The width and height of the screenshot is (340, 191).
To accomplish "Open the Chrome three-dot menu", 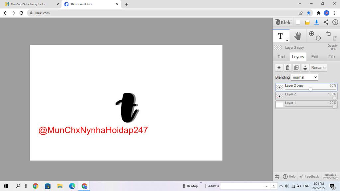I will tap(335, 13).
